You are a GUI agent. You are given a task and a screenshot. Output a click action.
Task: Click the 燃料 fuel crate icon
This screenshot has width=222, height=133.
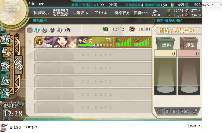point(165,43)
